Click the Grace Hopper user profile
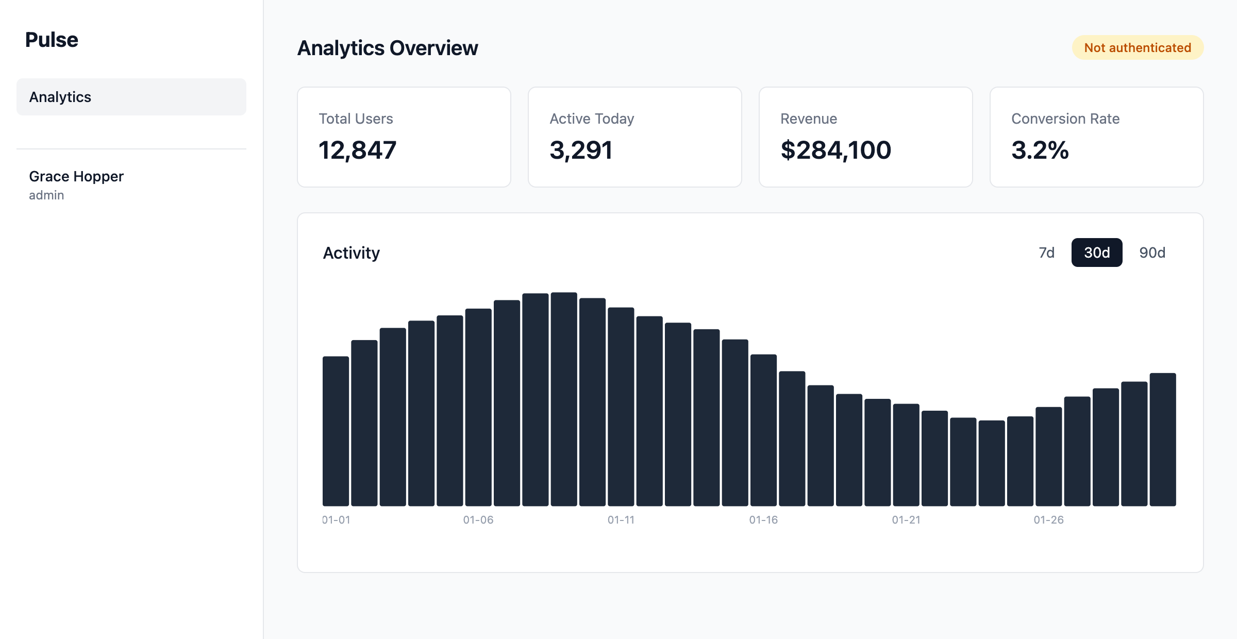 coord(76,177)
